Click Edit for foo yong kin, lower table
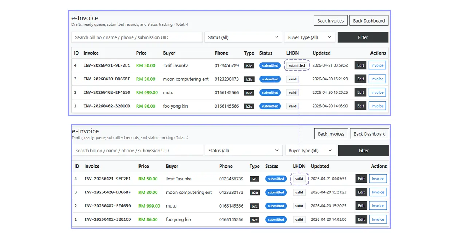The height and width of the screenshot is (240, 459). coord(361,219)
